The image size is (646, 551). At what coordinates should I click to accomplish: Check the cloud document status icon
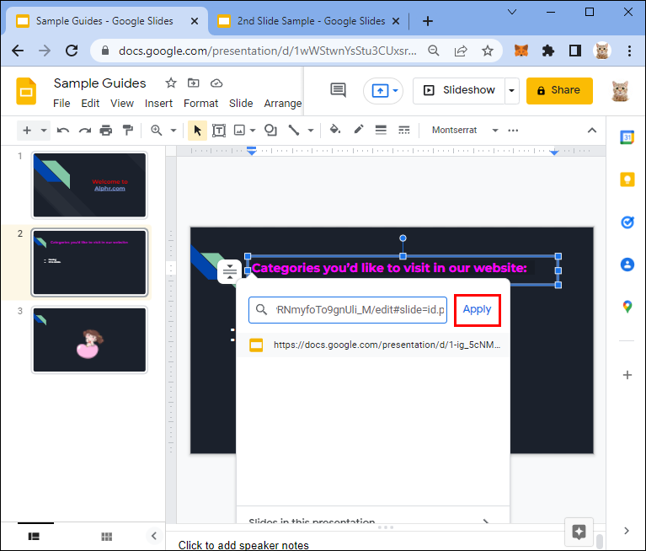[216, 83]
